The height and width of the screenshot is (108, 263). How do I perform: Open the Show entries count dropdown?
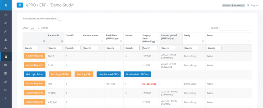35,28
